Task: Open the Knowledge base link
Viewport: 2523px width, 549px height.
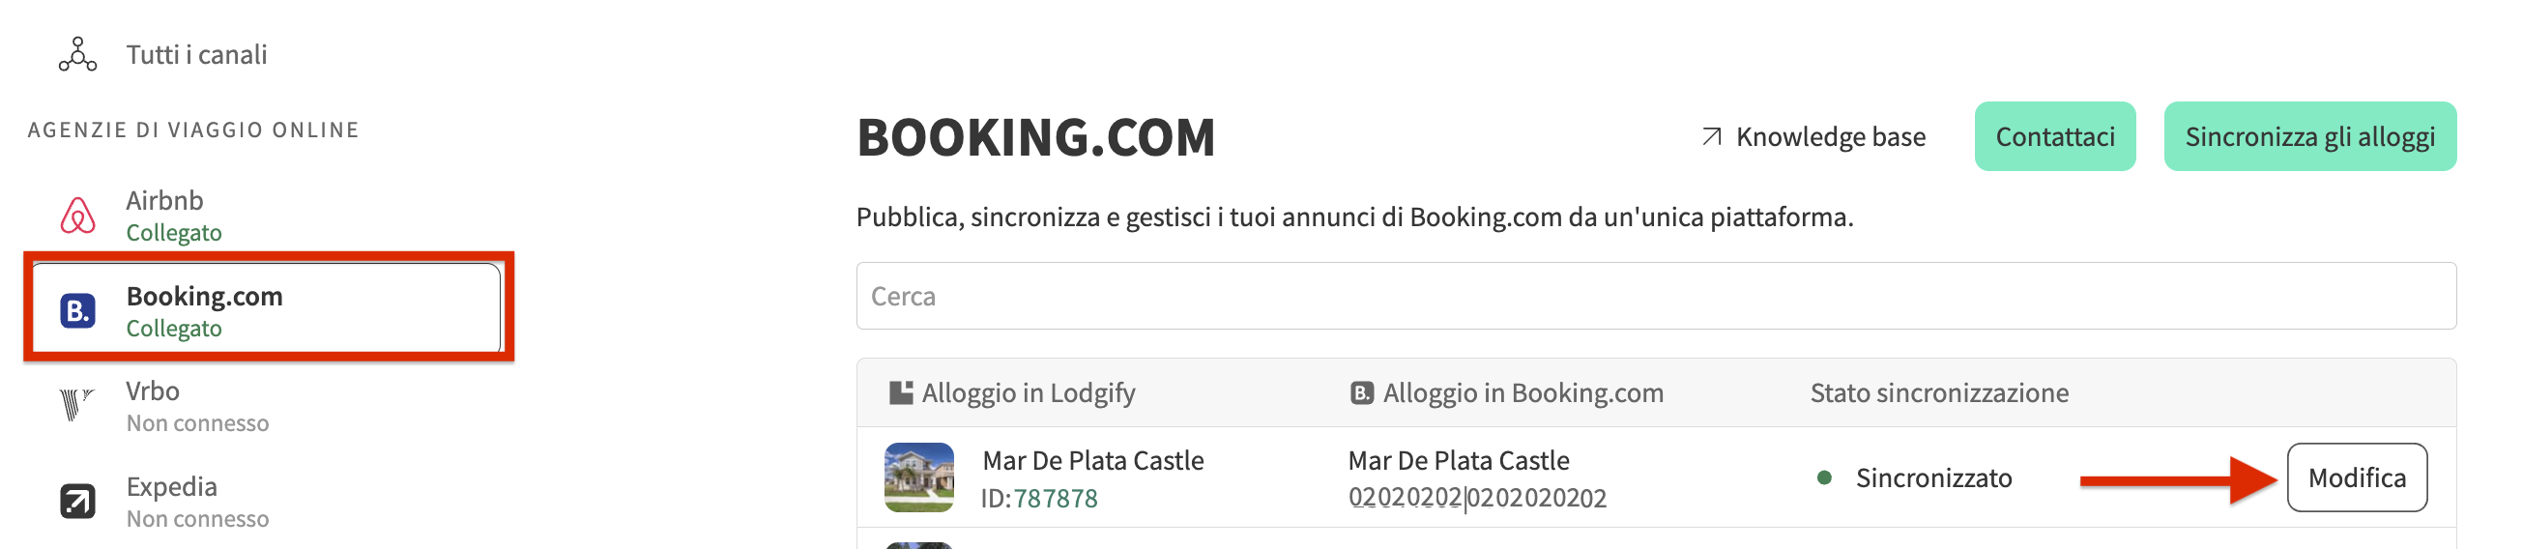Action: pyautogui.click(x=1830, y=137)
